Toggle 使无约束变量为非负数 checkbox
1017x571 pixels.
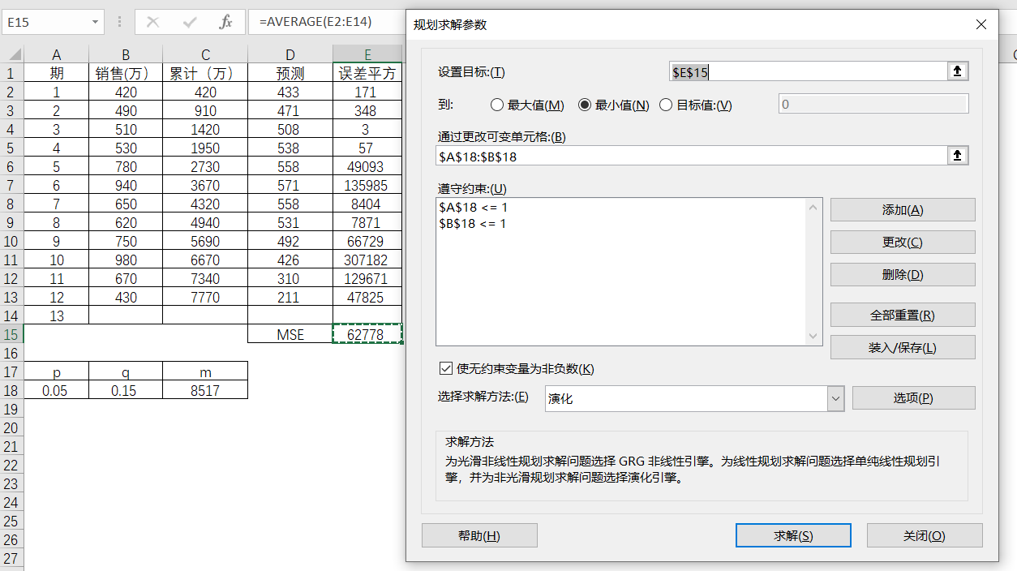coord(445,368)
